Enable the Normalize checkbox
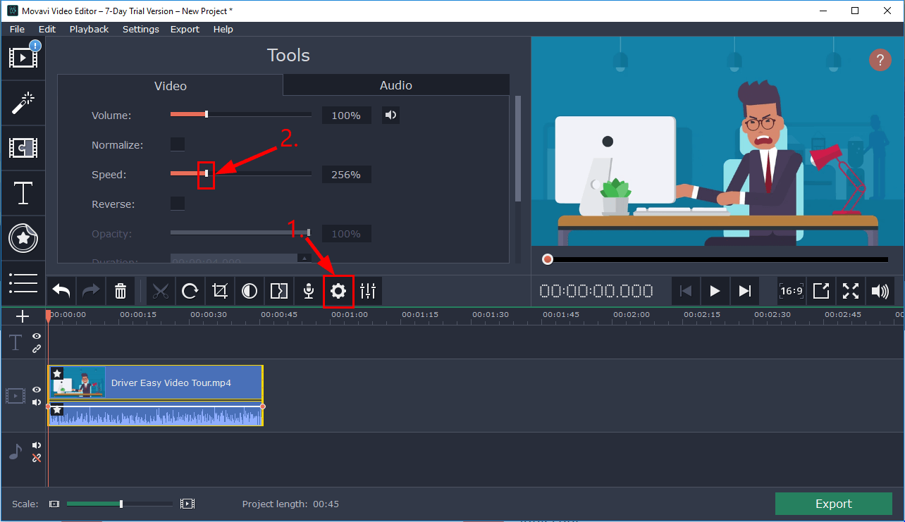905x522 pixels. [x=177, y=144]
